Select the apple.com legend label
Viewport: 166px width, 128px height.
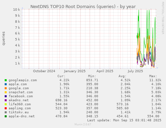(x=18, y=84)
